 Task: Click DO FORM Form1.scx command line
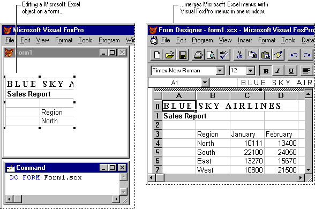click(46, 177)
